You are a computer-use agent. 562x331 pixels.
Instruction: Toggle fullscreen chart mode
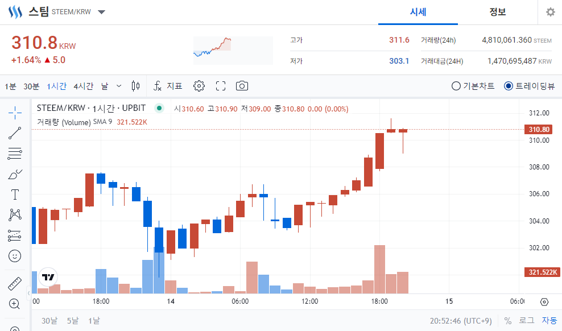[221, 86]
